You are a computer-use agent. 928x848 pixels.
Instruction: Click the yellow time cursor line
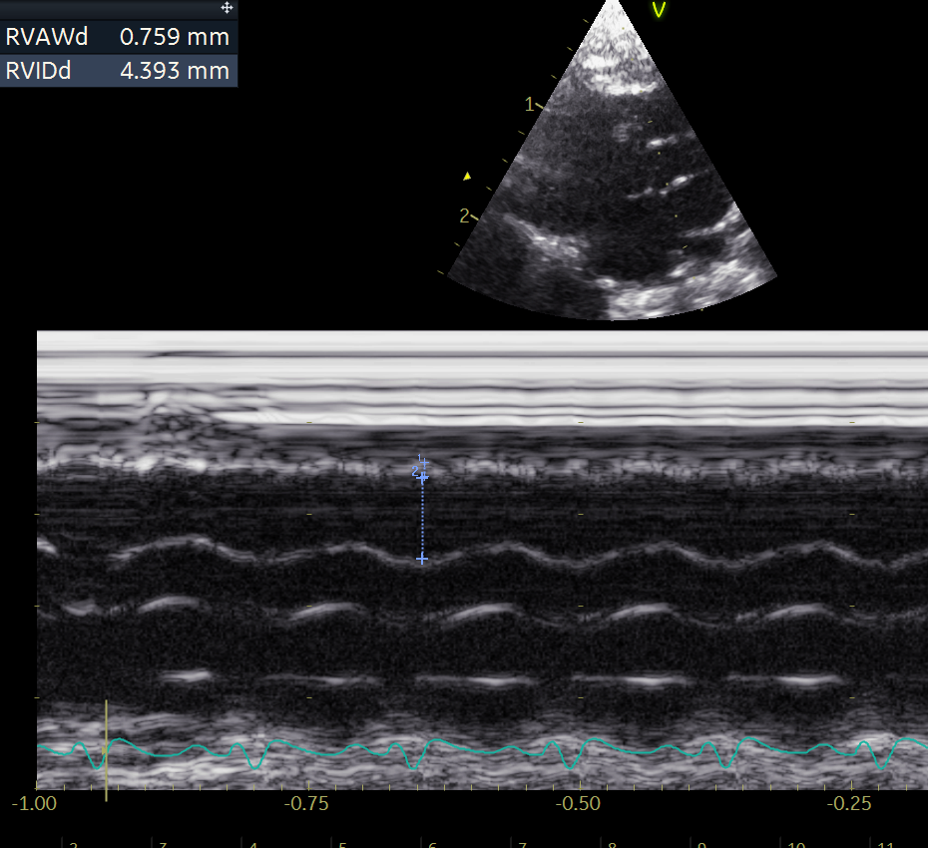pyautogui.click(x=106, y=750)
